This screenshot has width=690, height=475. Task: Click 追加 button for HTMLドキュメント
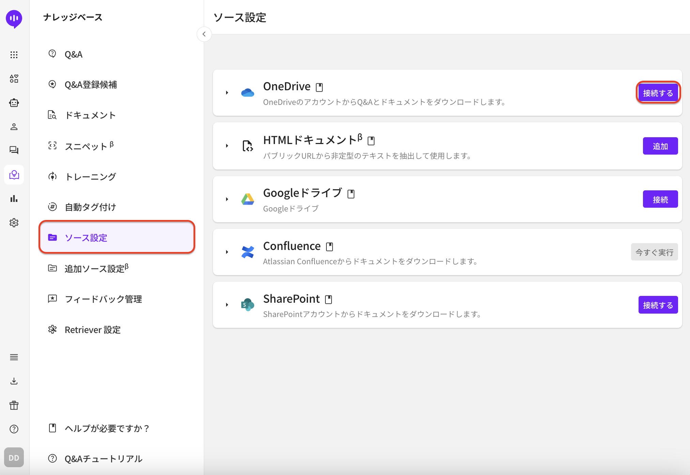[x=660, y=146]
